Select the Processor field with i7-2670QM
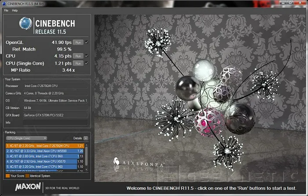 55,86
